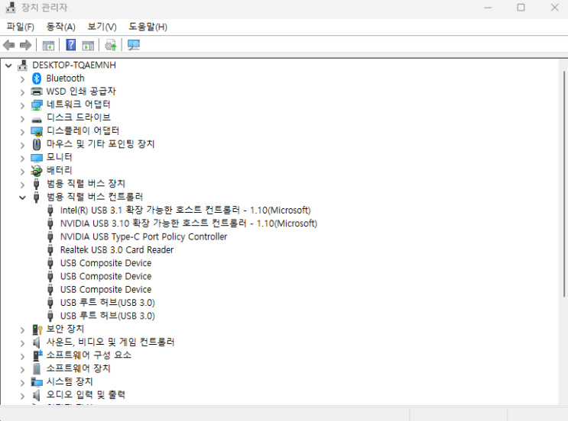
Task: Select the third USB Composite Device entry
Action: pos(105,290)
